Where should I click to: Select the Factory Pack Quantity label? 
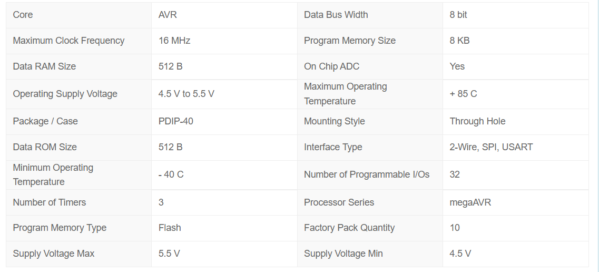[x=349, y=228]
